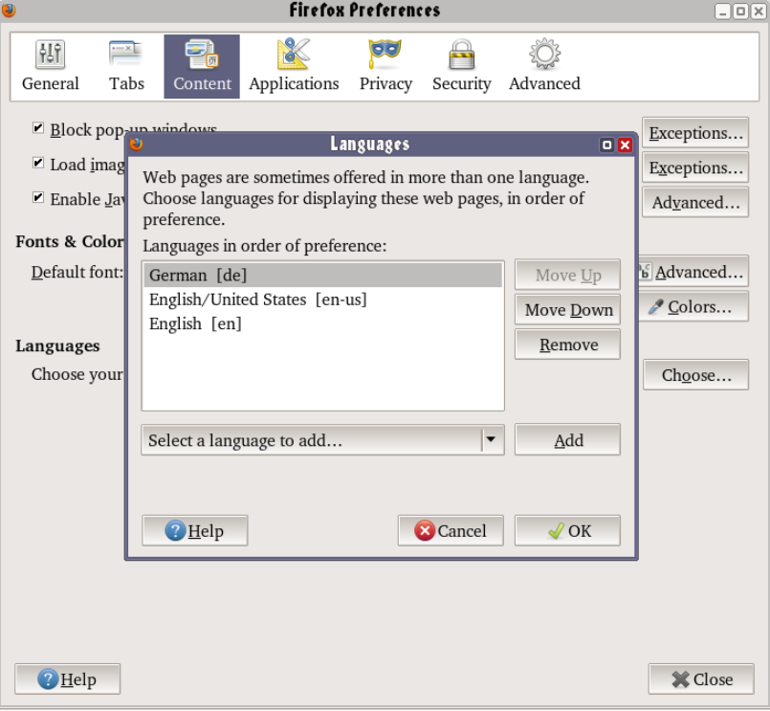Select the Content preferences tab
This screenshot has height=711, width=770.
[202, 65]
